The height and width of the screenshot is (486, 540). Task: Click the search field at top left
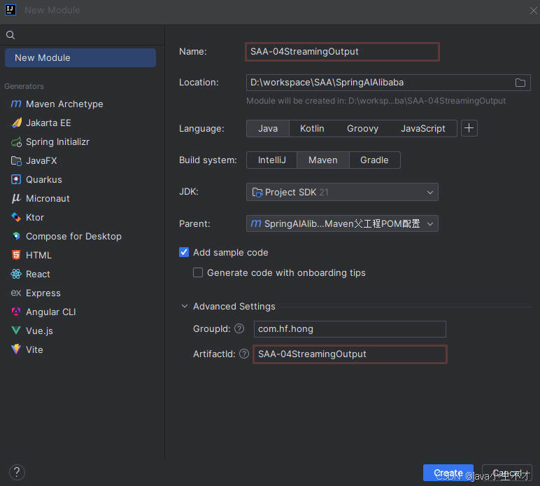click(x=82, y=35)
